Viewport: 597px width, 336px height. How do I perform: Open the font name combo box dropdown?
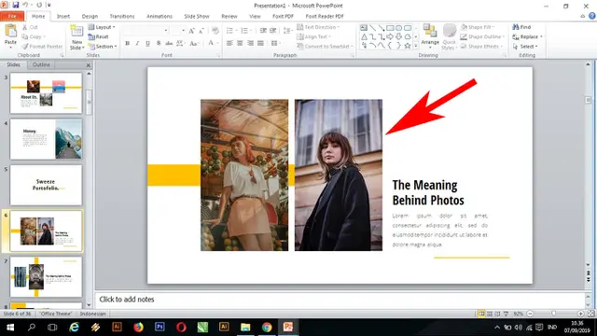166,31
